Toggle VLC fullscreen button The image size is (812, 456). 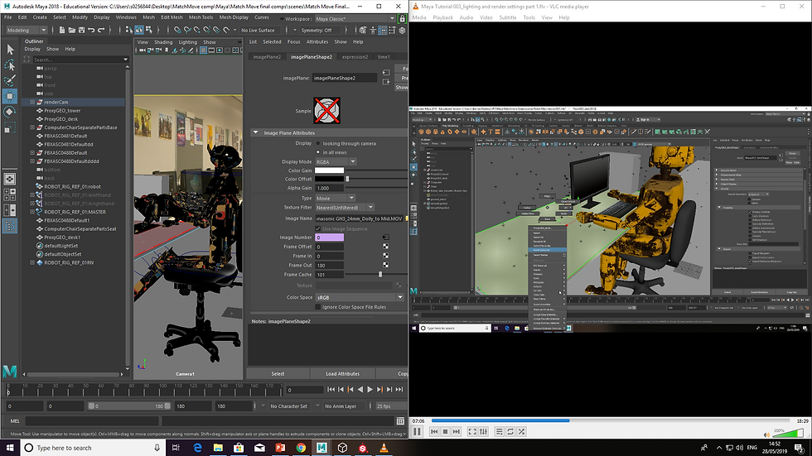[472, 431]
